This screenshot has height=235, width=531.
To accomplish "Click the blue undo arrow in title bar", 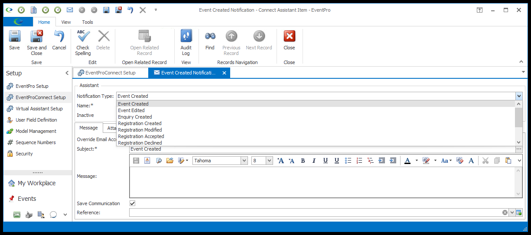I will pyautogui.click(x=130, y=10).
